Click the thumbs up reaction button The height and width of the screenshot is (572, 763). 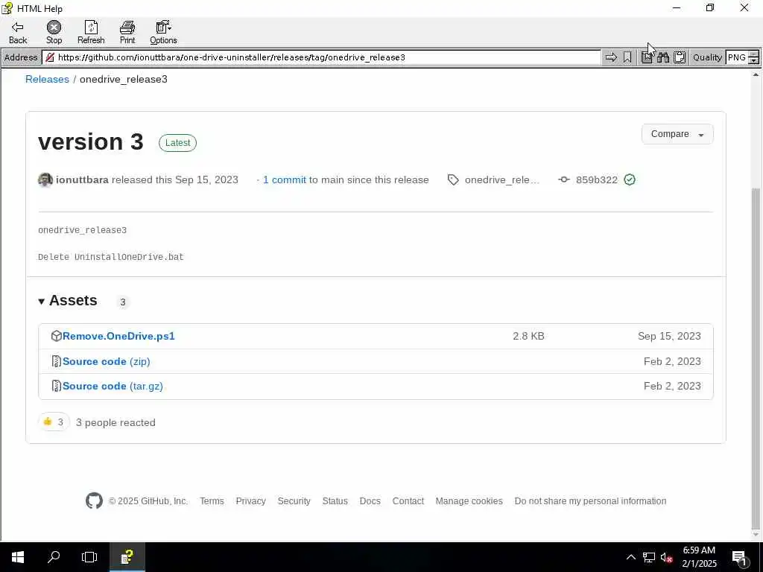click(x=54, y=422)
